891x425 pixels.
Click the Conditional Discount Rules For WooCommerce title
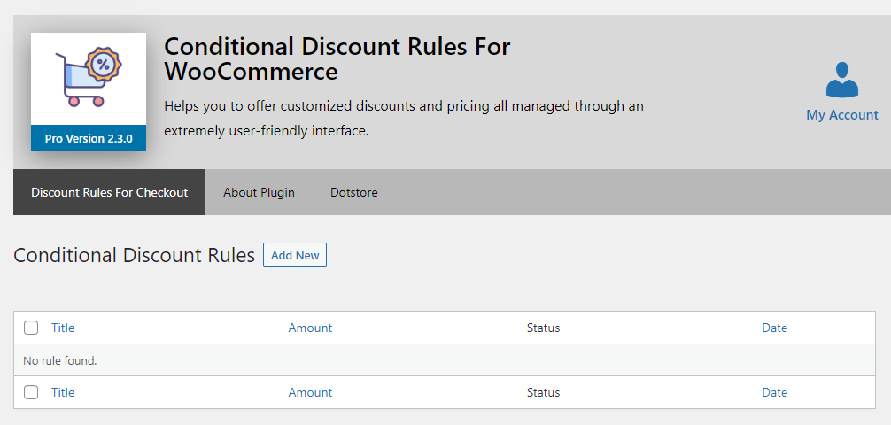point(337,59)
